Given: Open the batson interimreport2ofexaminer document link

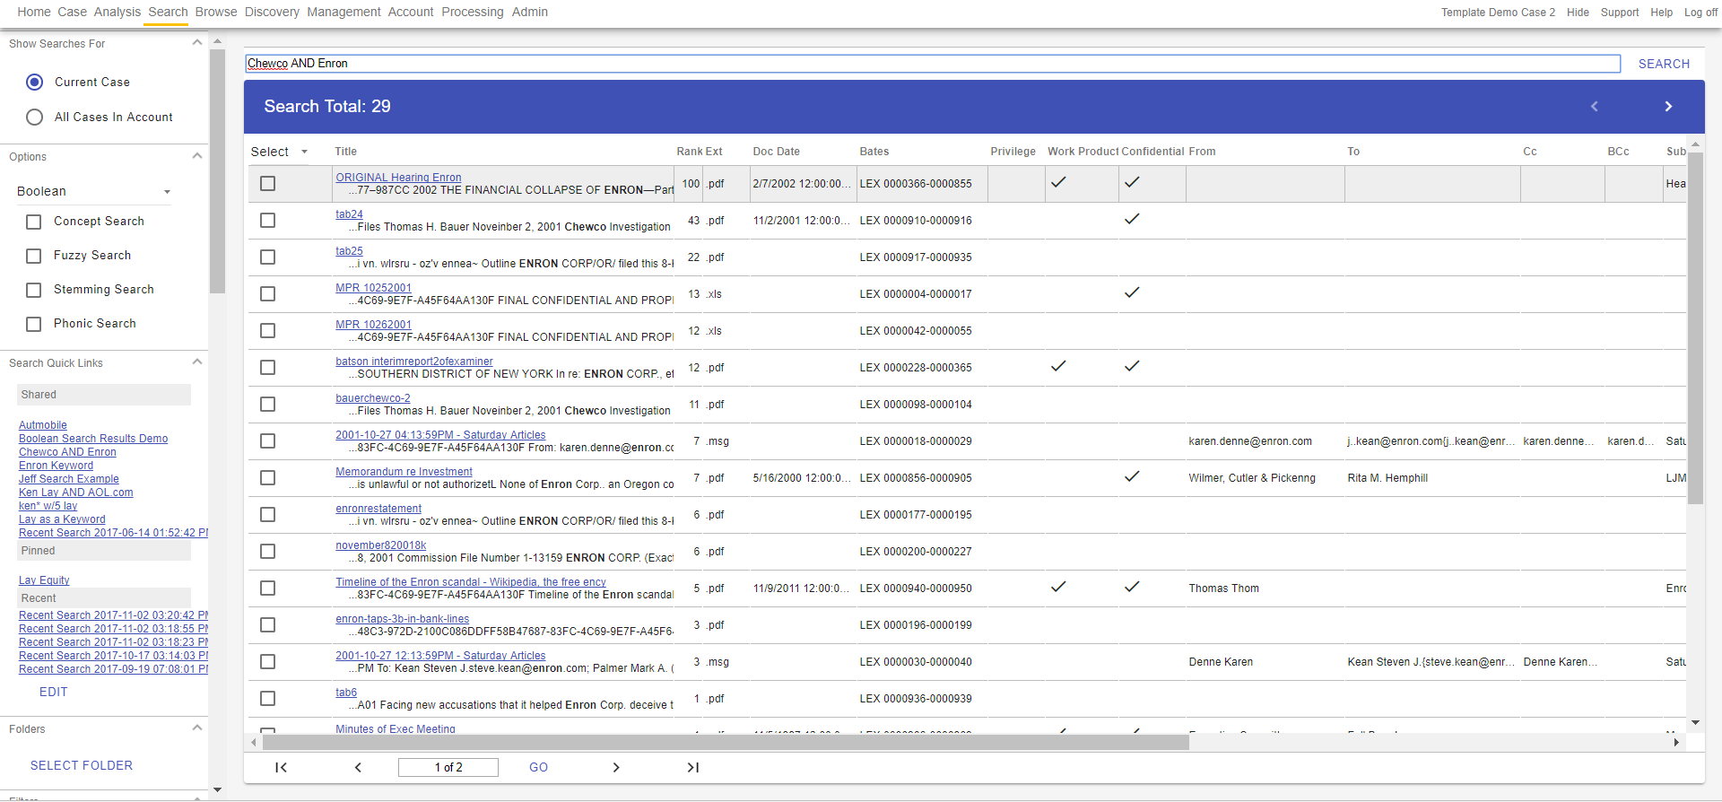Looking at the screenshot, I should pos(414,362).
